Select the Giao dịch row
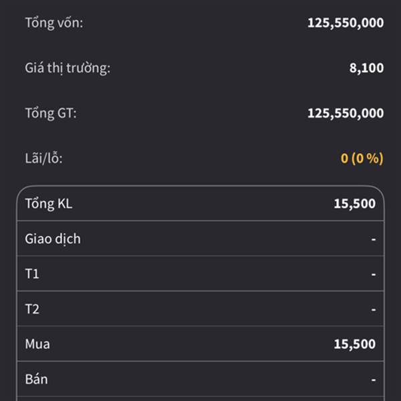401x401 pixels. [200, 239]
